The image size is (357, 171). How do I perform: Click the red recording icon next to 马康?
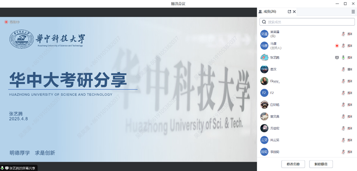[x=337, y=46]
